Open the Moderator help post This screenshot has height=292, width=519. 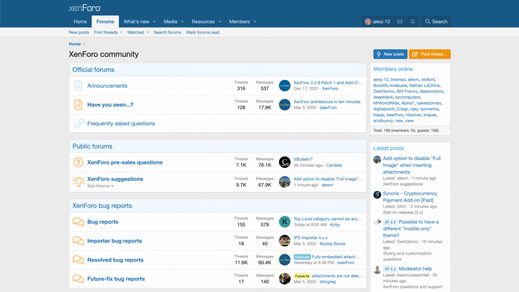pos(415,269)
